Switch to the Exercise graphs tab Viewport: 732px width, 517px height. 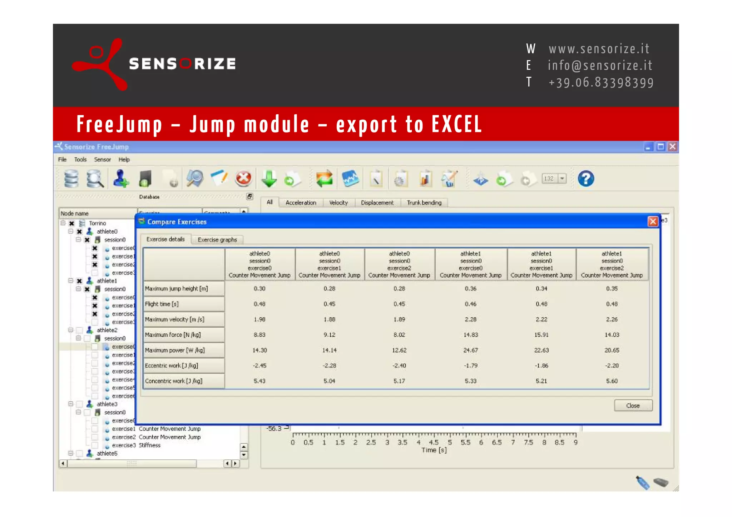(x=217, y=240)
